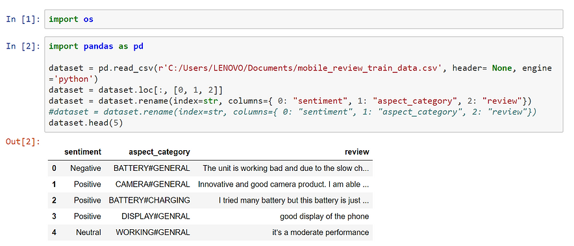Click row index 2 in output table
The width and height of the screenshot is (574, 246).
54,201
